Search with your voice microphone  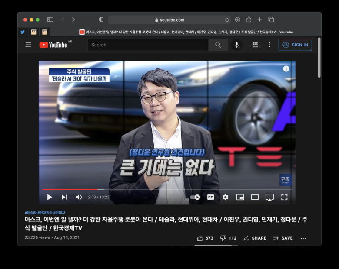point(237,45)
